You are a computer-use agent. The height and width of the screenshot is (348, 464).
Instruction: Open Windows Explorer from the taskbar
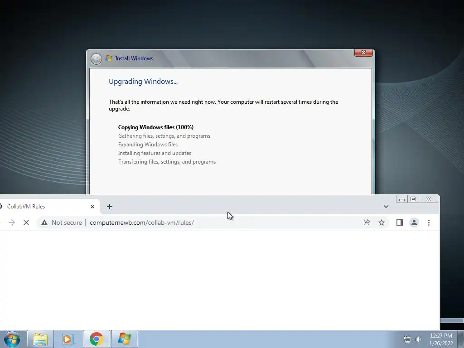pos(40,339)
